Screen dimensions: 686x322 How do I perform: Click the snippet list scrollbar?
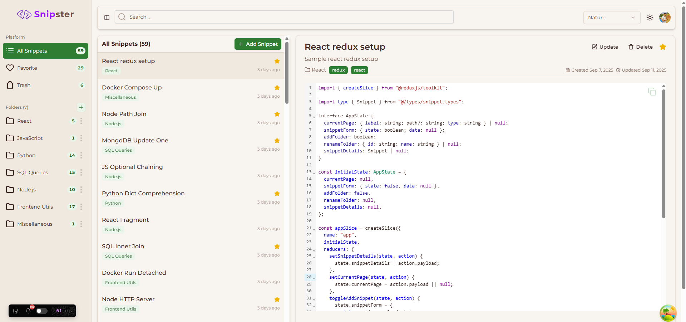(x=287, y=72)
